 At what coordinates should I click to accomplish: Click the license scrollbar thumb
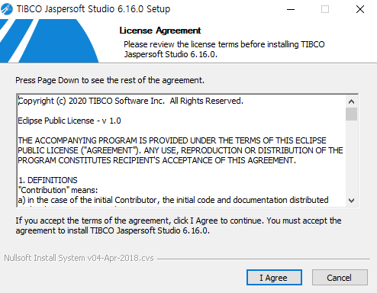tap(351, 114)
